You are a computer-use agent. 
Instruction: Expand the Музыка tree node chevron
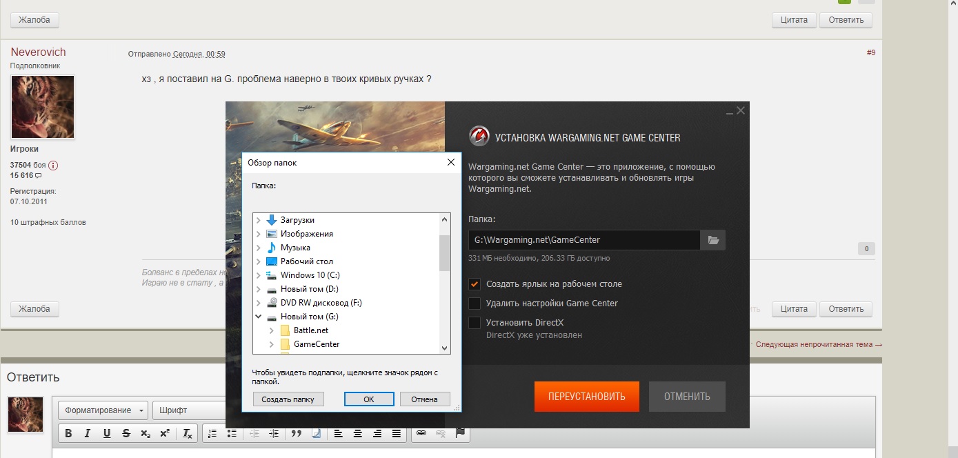pos(259,248)
